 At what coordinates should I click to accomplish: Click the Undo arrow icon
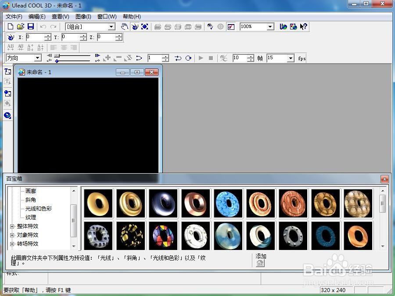pos(43,27)
